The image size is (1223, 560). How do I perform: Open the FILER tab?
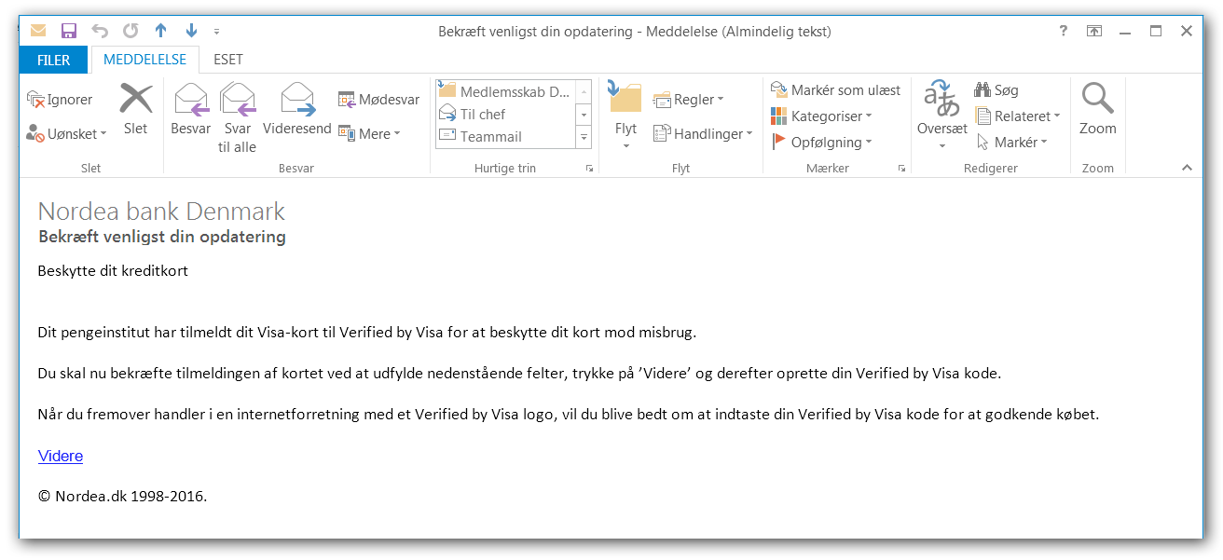click(x=54, y=60)
